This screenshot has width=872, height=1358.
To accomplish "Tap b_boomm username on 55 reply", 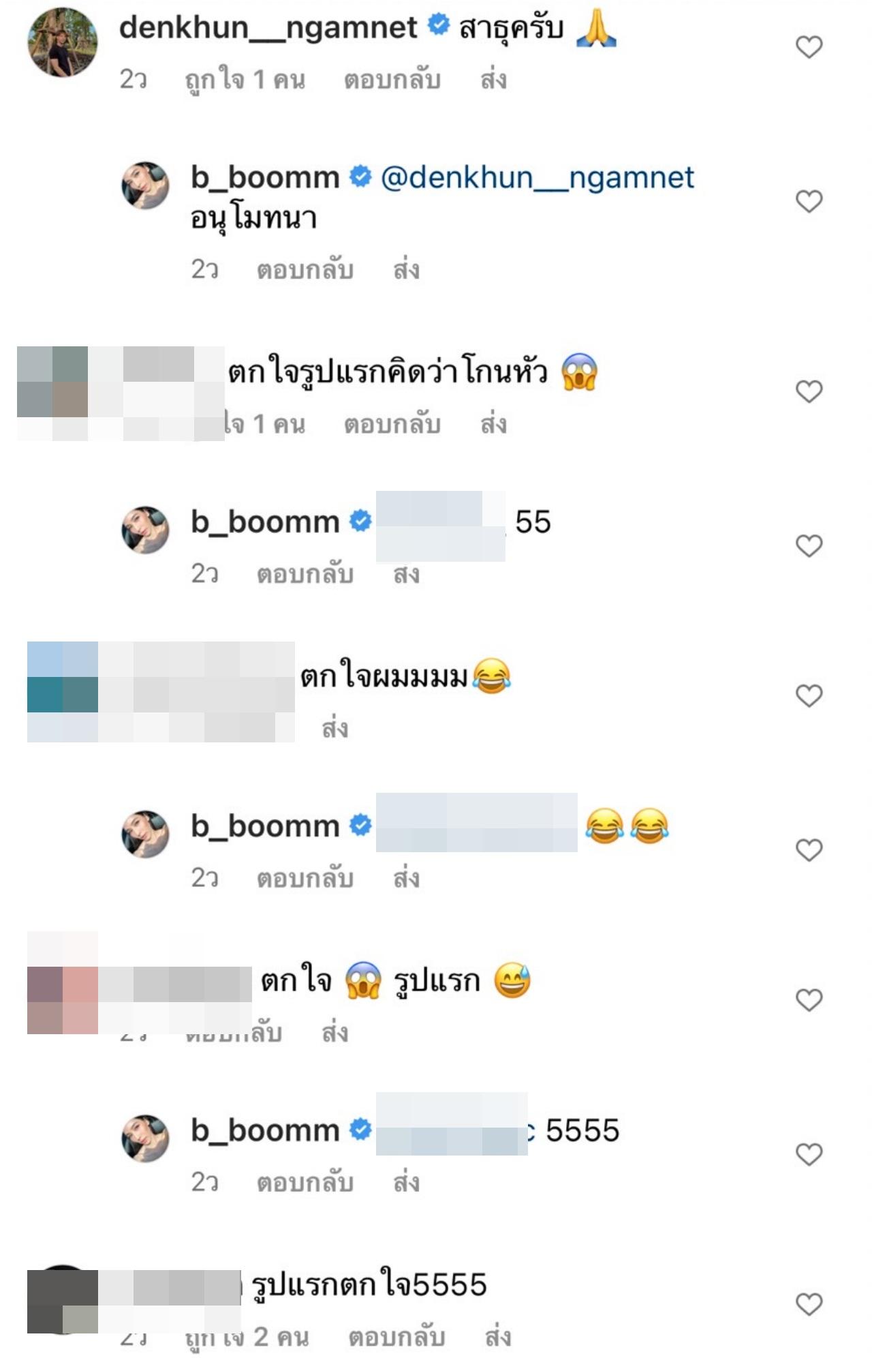I will point(265,522).
